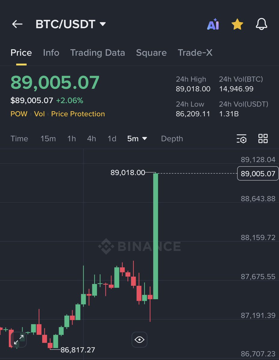This screenshot has width=279, height=360.
Task: Go to the Square tab
Action: [151, 53]
